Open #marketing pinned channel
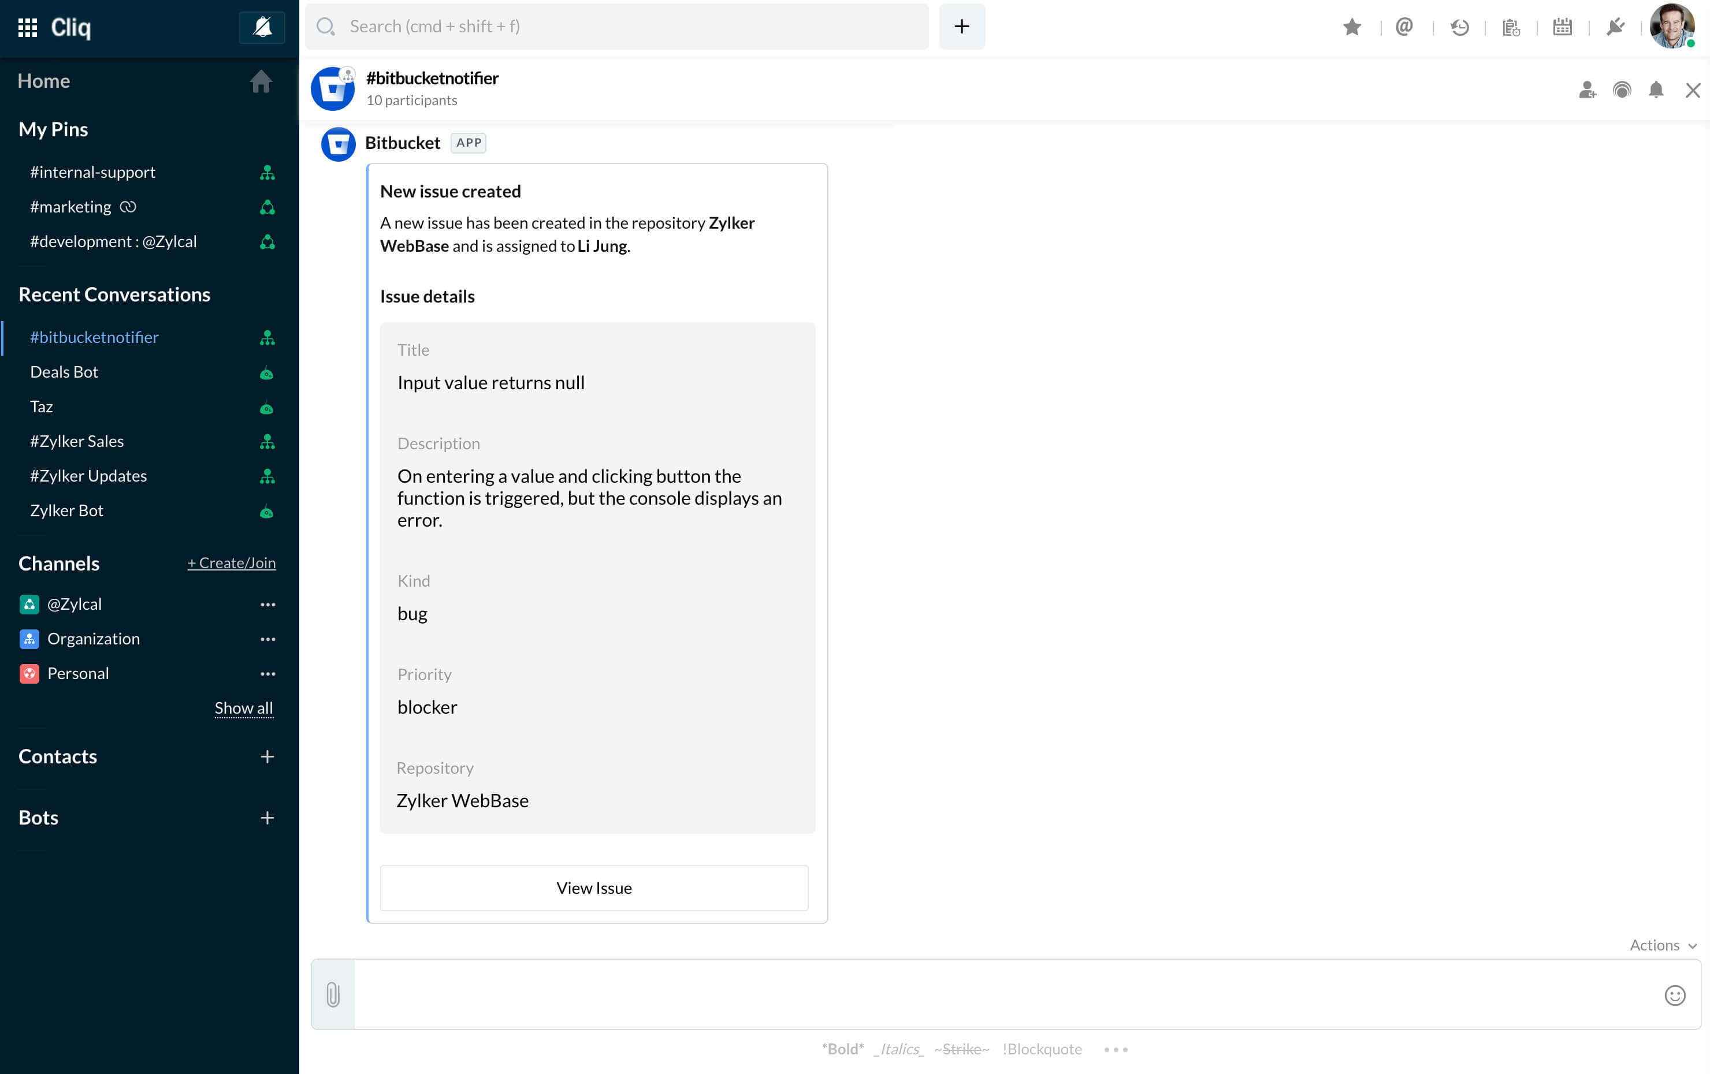Viewport: 1710px width, 1074px height. tap(70, 207)
